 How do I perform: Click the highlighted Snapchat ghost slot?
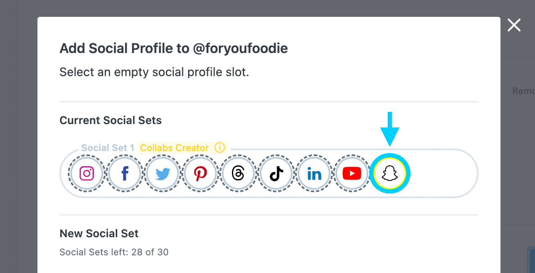coord(390,173)
